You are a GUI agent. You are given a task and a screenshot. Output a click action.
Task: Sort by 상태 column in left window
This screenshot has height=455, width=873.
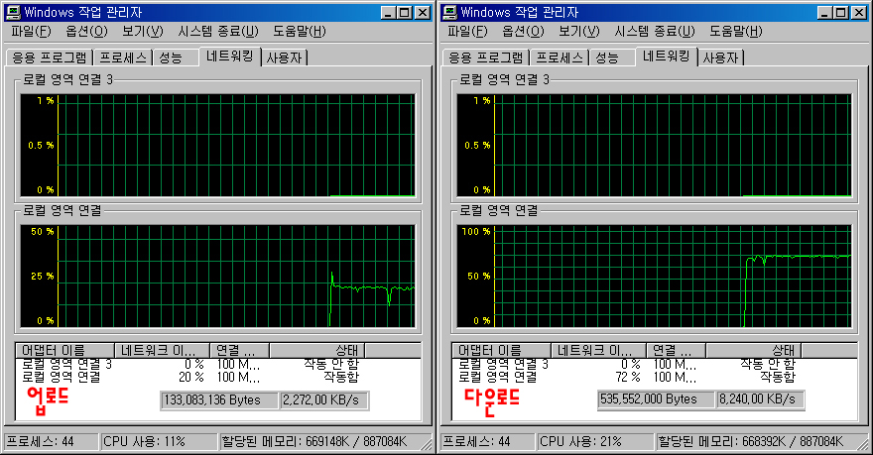pyautogui.click(x=317, y=351)
